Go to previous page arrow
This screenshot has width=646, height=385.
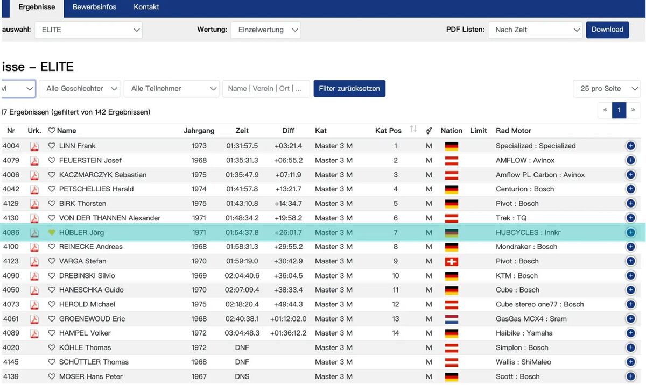click(605, 110)
